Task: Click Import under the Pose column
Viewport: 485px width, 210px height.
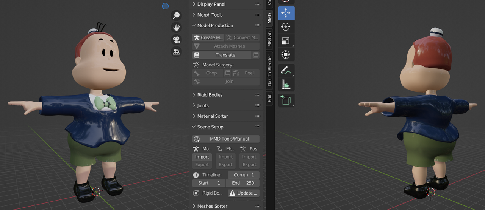Action: pos(249,157)
